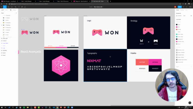This screenshot has height=109, width=193.
Task: Select the Move tool in toolbar
Action: (4, 7)
